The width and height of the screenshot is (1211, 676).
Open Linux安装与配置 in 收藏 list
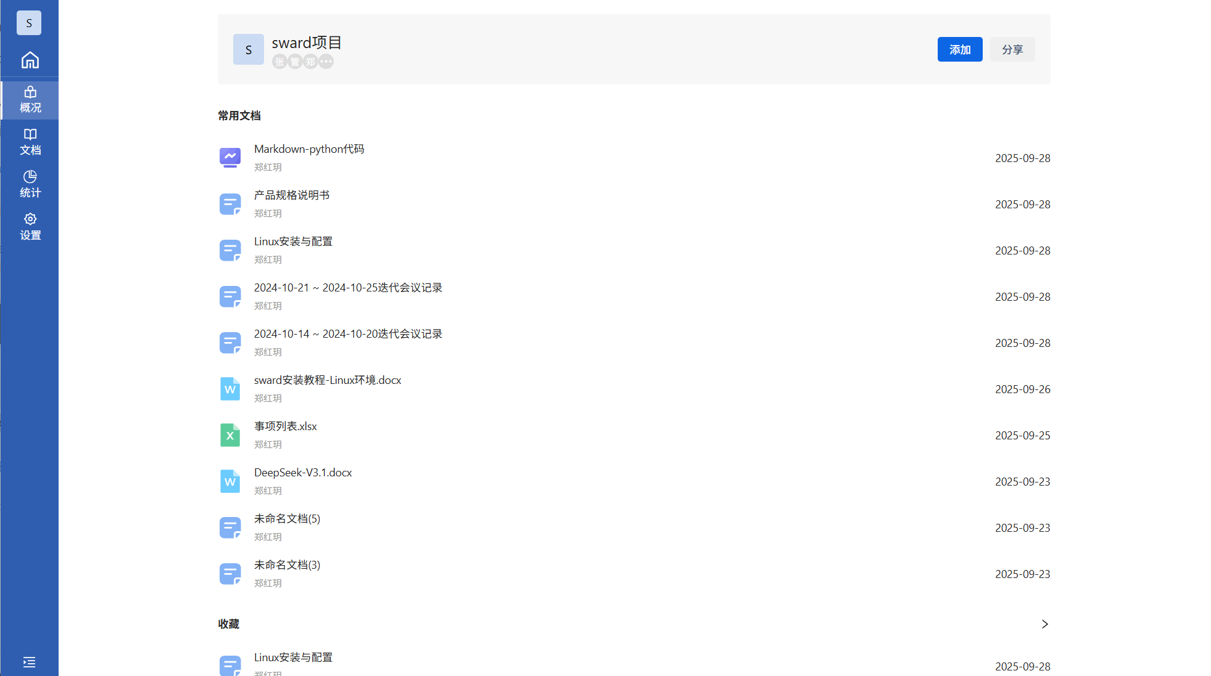tap(293, 658)
